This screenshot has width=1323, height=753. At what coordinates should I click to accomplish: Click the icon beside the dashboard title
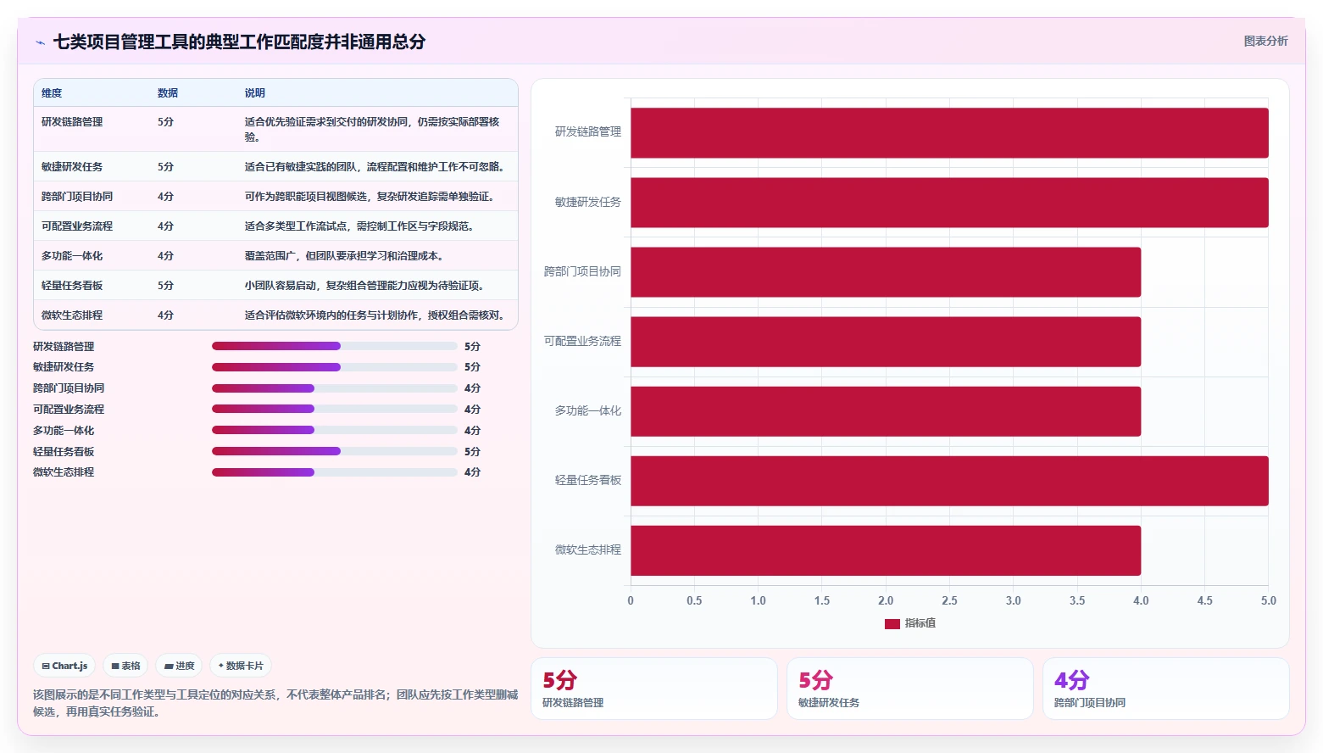pyautogui.click(x=40, y=42)
